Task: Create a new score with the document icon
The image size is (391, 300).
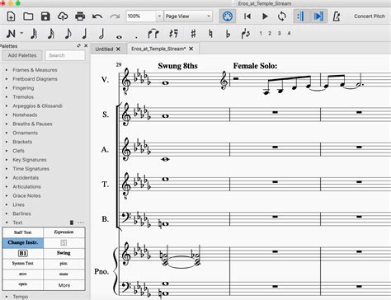Action: click(11, 16)
